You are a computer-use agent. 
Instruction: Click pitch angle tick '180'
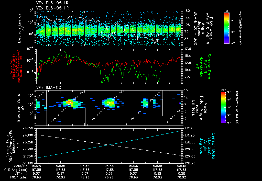(x=187, y=11)
